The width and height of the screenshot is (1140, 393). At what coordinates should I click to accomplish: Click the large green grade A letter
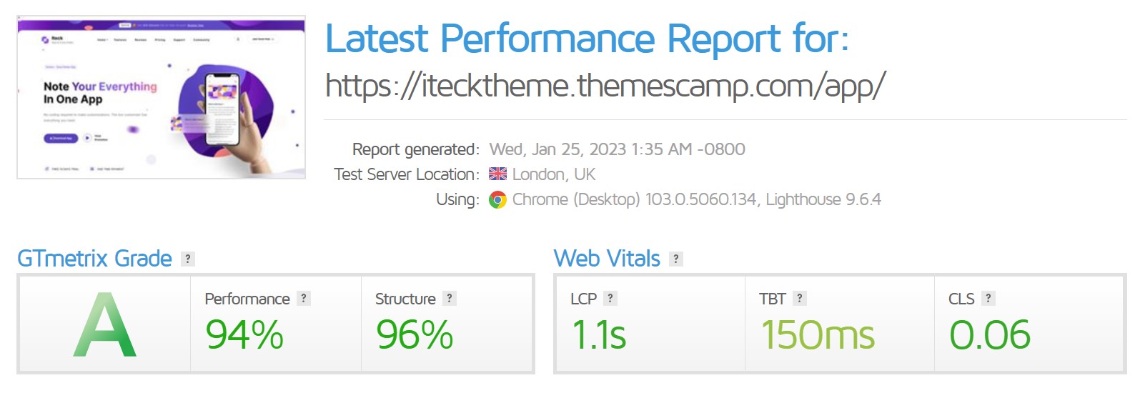(104, 325)
